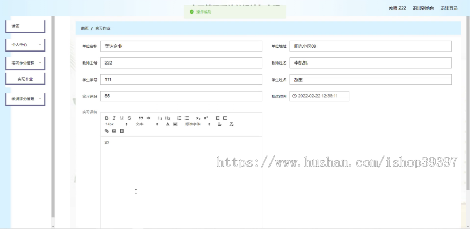Click the 教师工号 field containing 222
Image resolution: width=470 pixels, height=229 pixels.
181,62
